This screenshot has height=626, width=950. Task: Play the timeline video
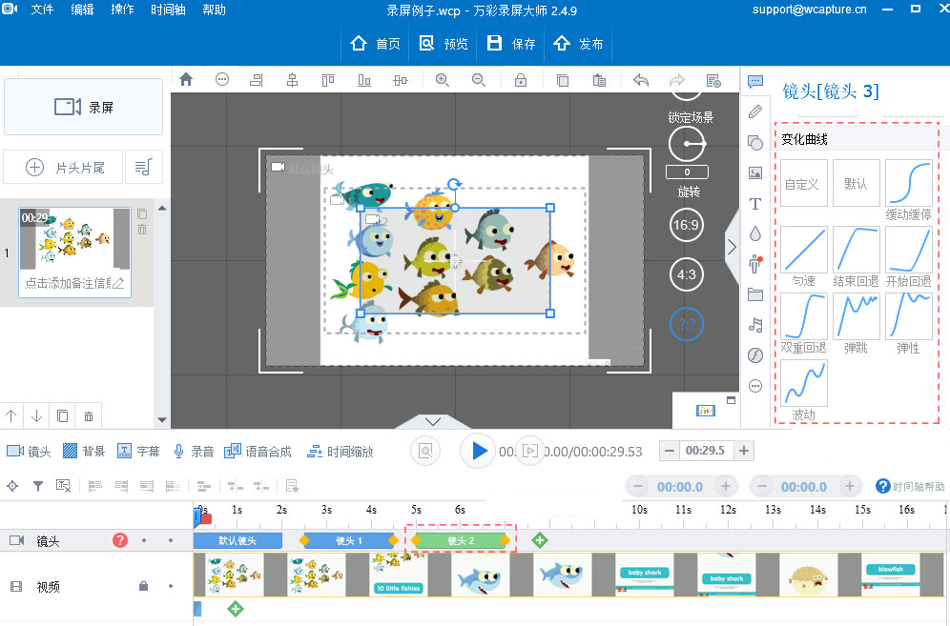478,451
